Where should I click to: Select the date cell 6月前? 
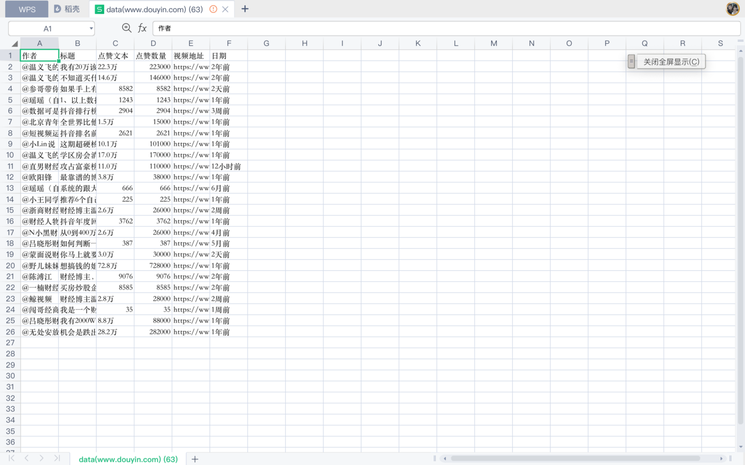[229, 188]
